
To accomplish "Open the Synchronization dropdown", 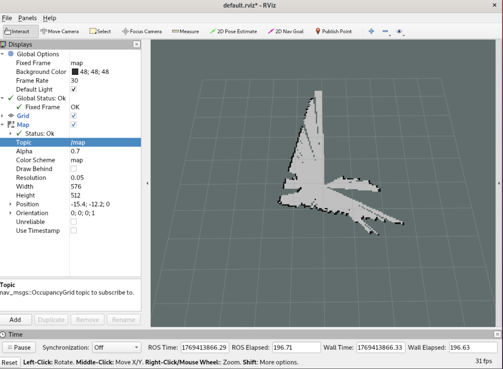I will point(117,347).
